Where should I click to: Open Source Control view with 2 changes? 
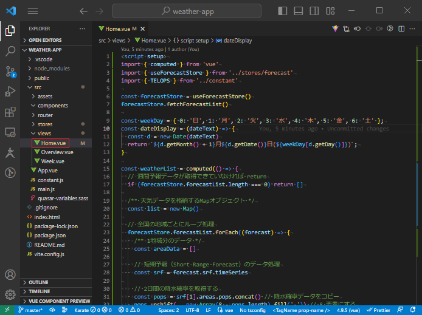click(10, 72)
